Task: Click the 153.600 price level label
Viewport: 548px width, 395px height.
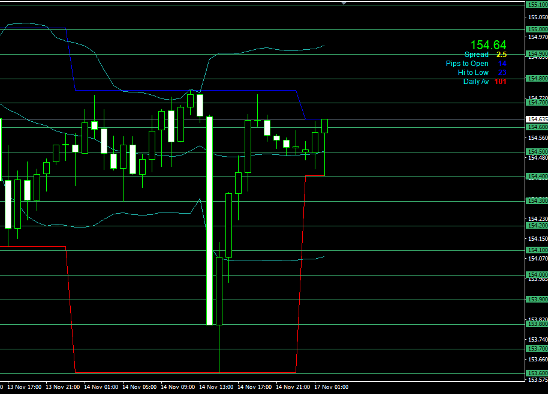Action: point(536,373)
